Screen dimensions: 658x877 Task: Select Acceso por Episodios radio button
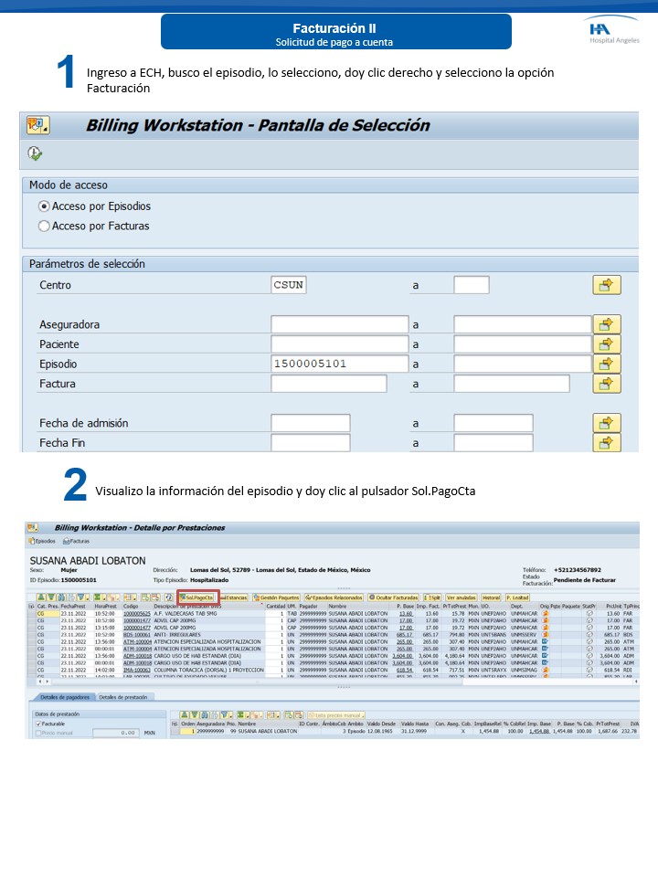point(44,206)
